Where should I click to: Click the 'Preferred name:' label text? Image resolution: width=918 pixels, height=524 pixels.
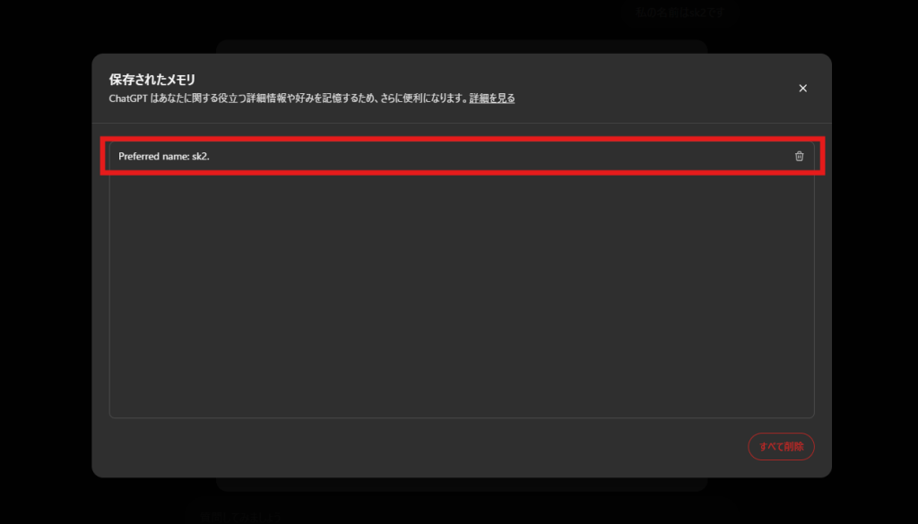coord(153,156)
